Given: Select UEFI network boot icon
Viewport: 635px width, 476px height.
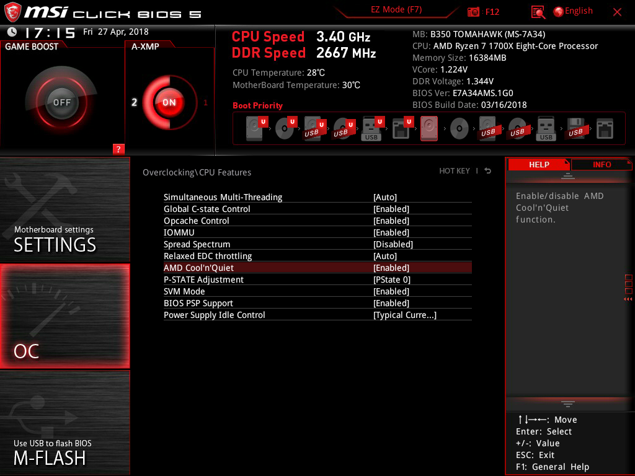Looking at the screenshot, I should coord(402,128).
